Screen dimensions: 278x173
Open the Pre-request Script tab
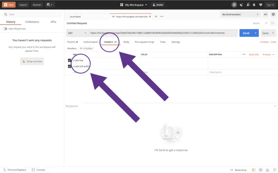(x=144, y=42)
